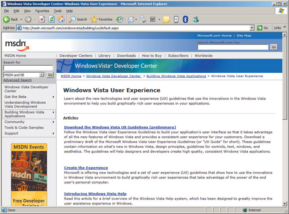Image resolution: width=289 pixels, height=214 pixels.
Task: Open the Library nav item
Action: pyautogui.click(x=104, y=56)
